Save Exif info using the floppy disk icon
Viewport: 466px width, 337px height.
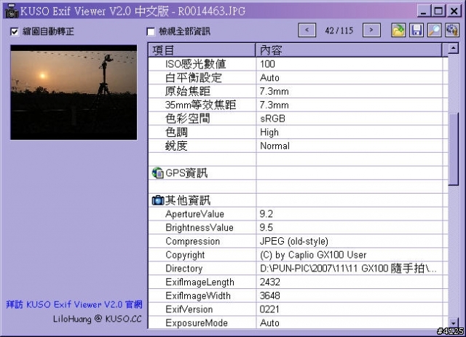(416, 31)
